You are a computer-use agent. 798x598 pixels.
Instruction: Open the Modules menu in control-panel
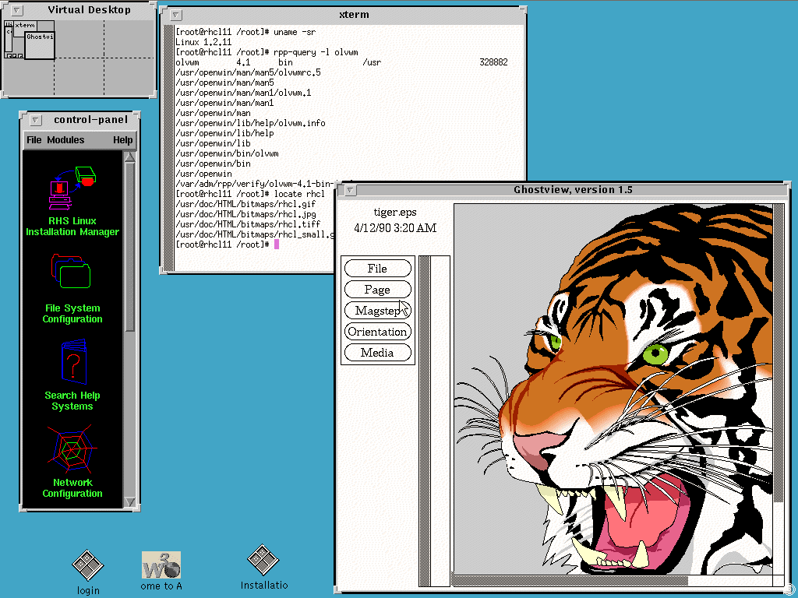point(65,140)
